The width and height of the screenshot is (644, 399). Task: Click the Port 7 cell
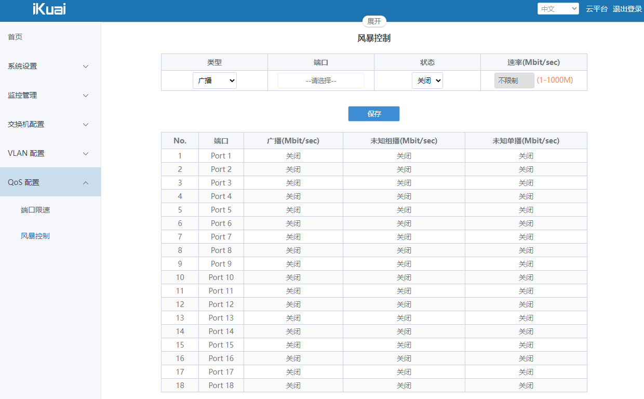(221, 237)
